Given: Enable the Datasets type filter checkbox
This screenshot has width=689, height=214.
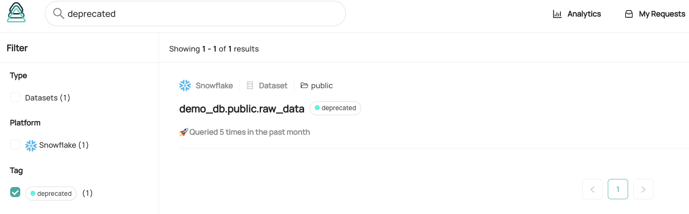Looking at the screenshot, I should [x=15, y=97].
